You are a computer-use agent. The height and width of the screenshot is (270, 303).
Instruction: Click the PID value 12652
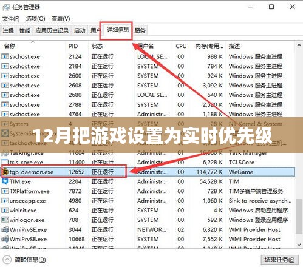(77, 172)
